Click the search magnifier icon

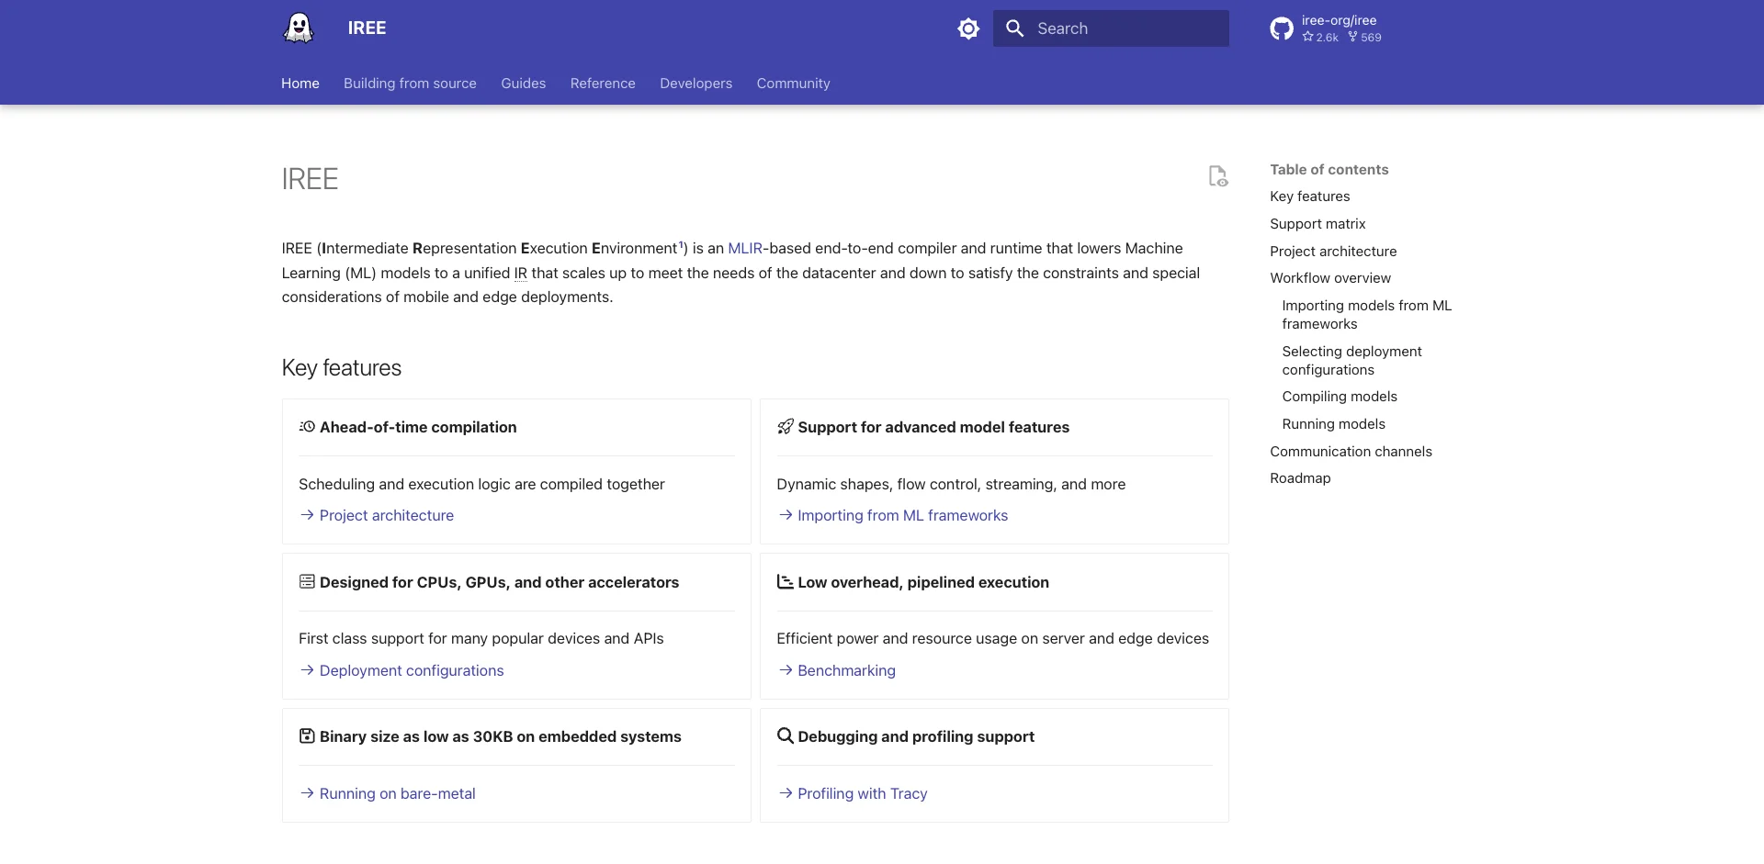[1014, 28]
